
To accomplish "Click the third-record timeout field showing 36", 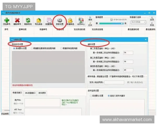I will [128, 62].
